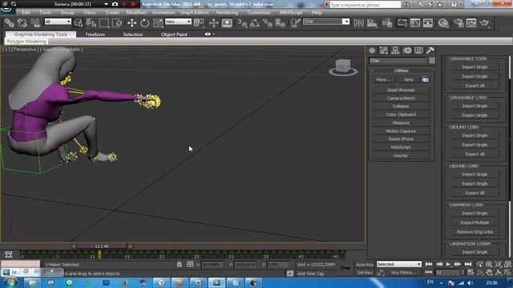Screen dimensions: 513x288
Task: Open the screen recorder dropdown arrow
Action: tap(106, 4)
